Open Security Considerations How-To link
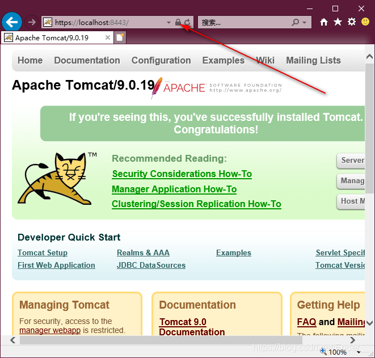The width and height of the screenshot is (375, 358). pyautogui.click(x=182, y=174)
